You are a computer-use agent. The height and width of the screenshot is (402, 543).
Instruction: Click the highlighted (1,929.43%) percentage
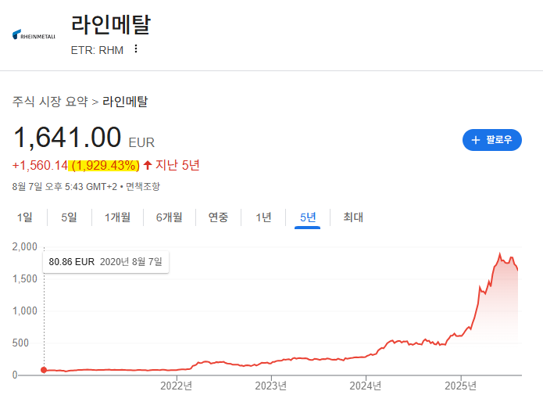pyautogui.click(x=104, y=165)
